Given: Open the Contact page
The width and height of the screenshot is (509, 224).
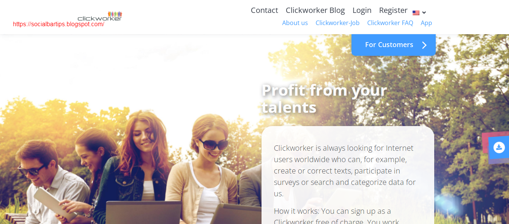Looking at the screenshot, I should pyautogui.click(x=264, y=10).
